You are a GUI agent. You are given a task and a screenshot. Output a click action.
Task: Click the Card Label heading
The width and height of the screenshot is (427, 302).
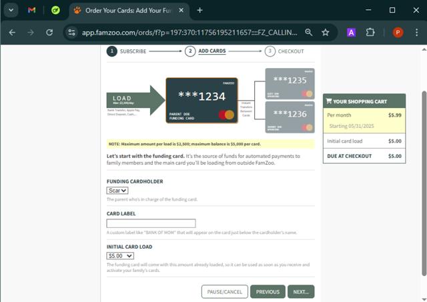121,213
